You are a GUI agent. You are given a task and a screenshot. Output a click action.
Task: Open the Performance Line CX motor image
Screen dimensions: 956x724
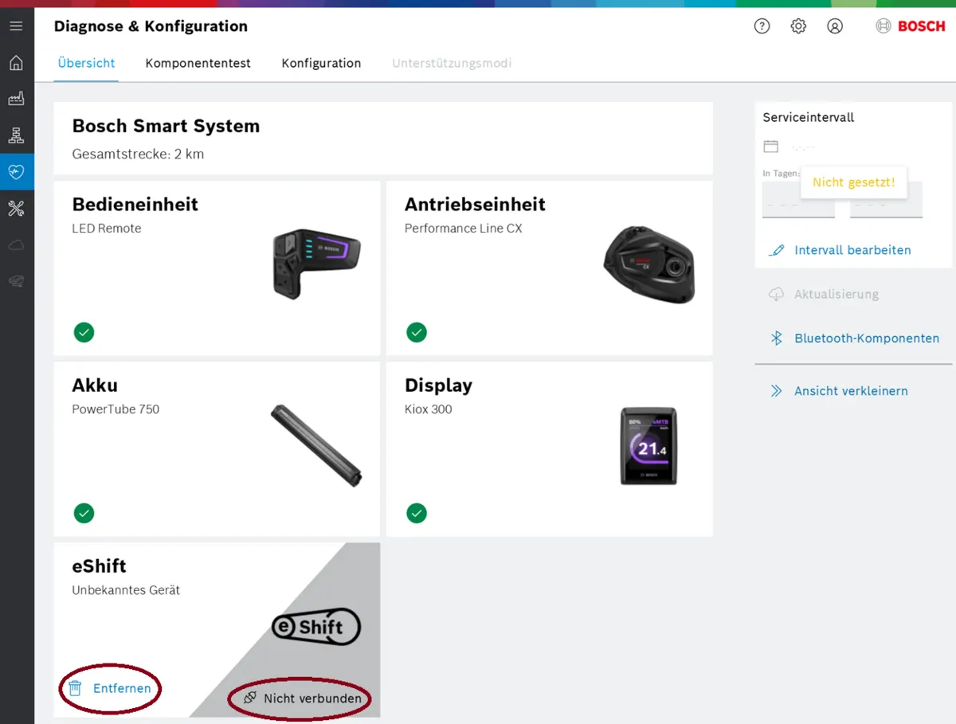pyautogui.click(x=649, y=264)
